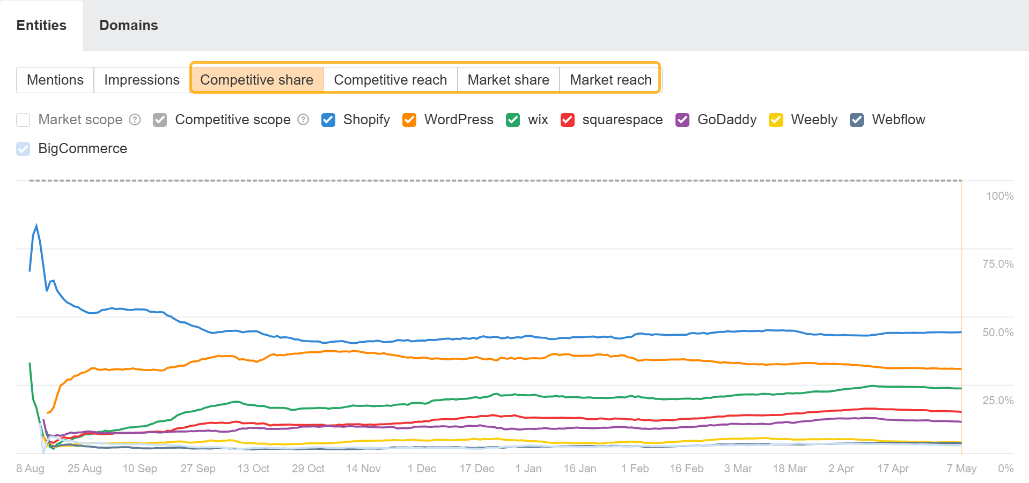Image resolution: width=1029 pixels, height=483 pixels.
Task: Select the Entities tab
Action: (x=41, y=25)
